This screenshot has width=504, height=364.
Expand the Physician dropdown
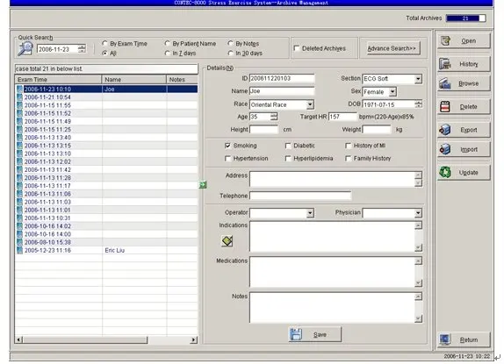418,213
